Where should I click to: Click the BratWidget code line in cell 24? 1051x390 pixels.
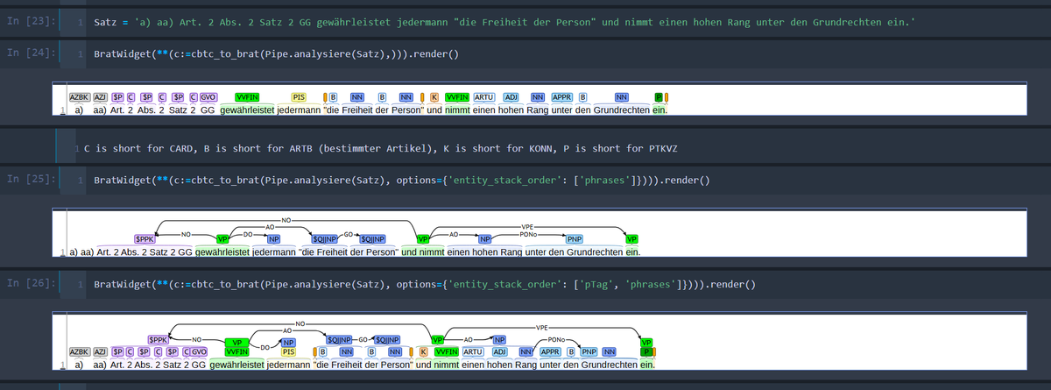tap(276, 53)
